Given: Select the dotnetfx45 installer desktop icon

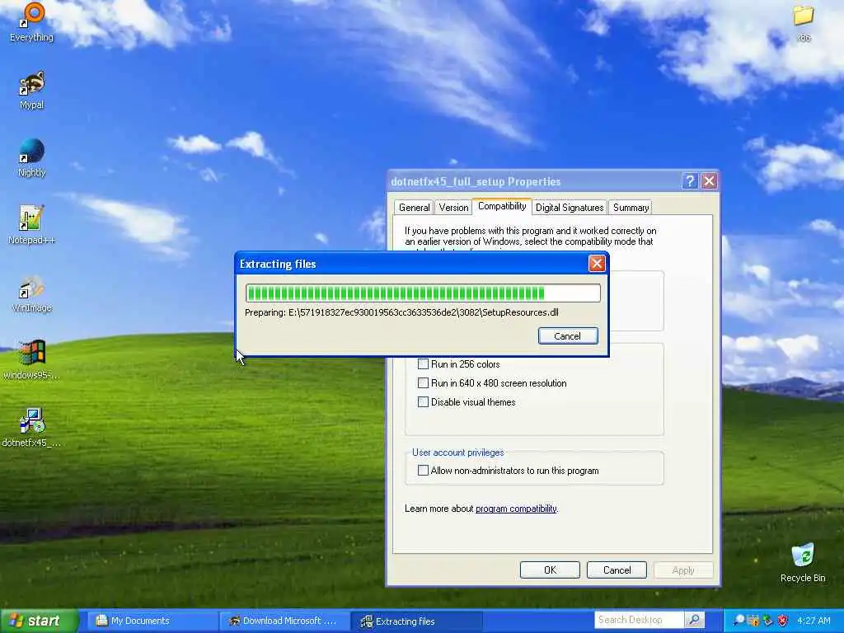Looking at the screenshot, I should click(x=32, y=429).
